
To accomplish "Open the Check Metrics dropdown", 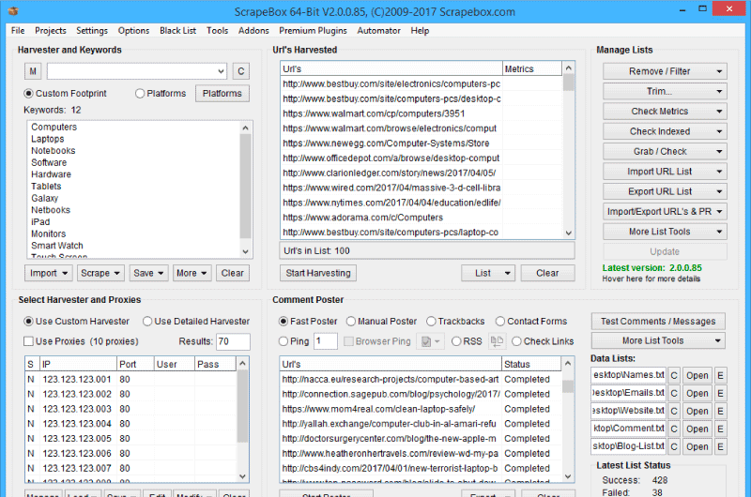I will [x=665, y=112].
